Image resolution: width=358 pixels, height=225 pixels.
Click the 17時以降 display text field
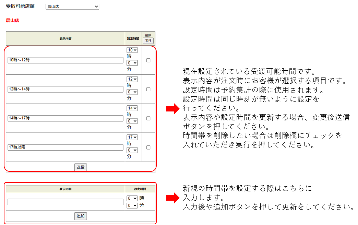pos(65,147)
